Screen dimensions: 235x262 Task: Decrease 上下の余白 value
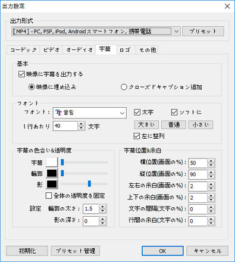click(211, 200)
